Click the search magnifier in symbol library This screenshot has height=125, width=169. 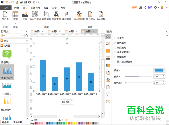(27, 36)
